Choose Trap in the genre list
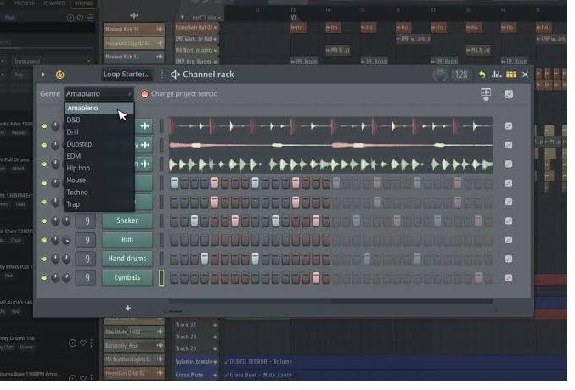The width and height of the screenshot is (575, 390). click(x=99, y=204)
